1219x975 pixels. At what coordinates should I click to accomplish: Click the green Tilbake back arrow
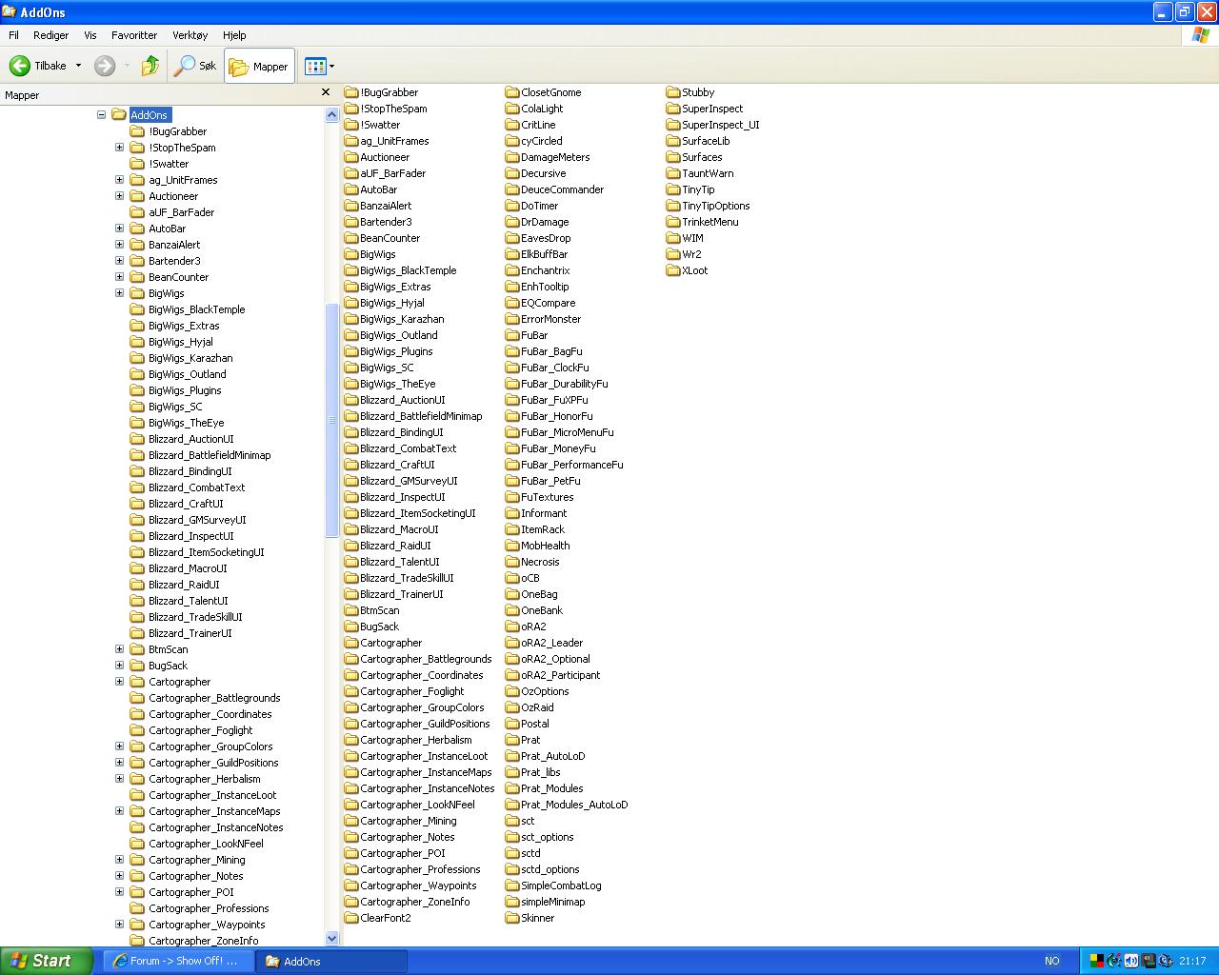(20, 66)
